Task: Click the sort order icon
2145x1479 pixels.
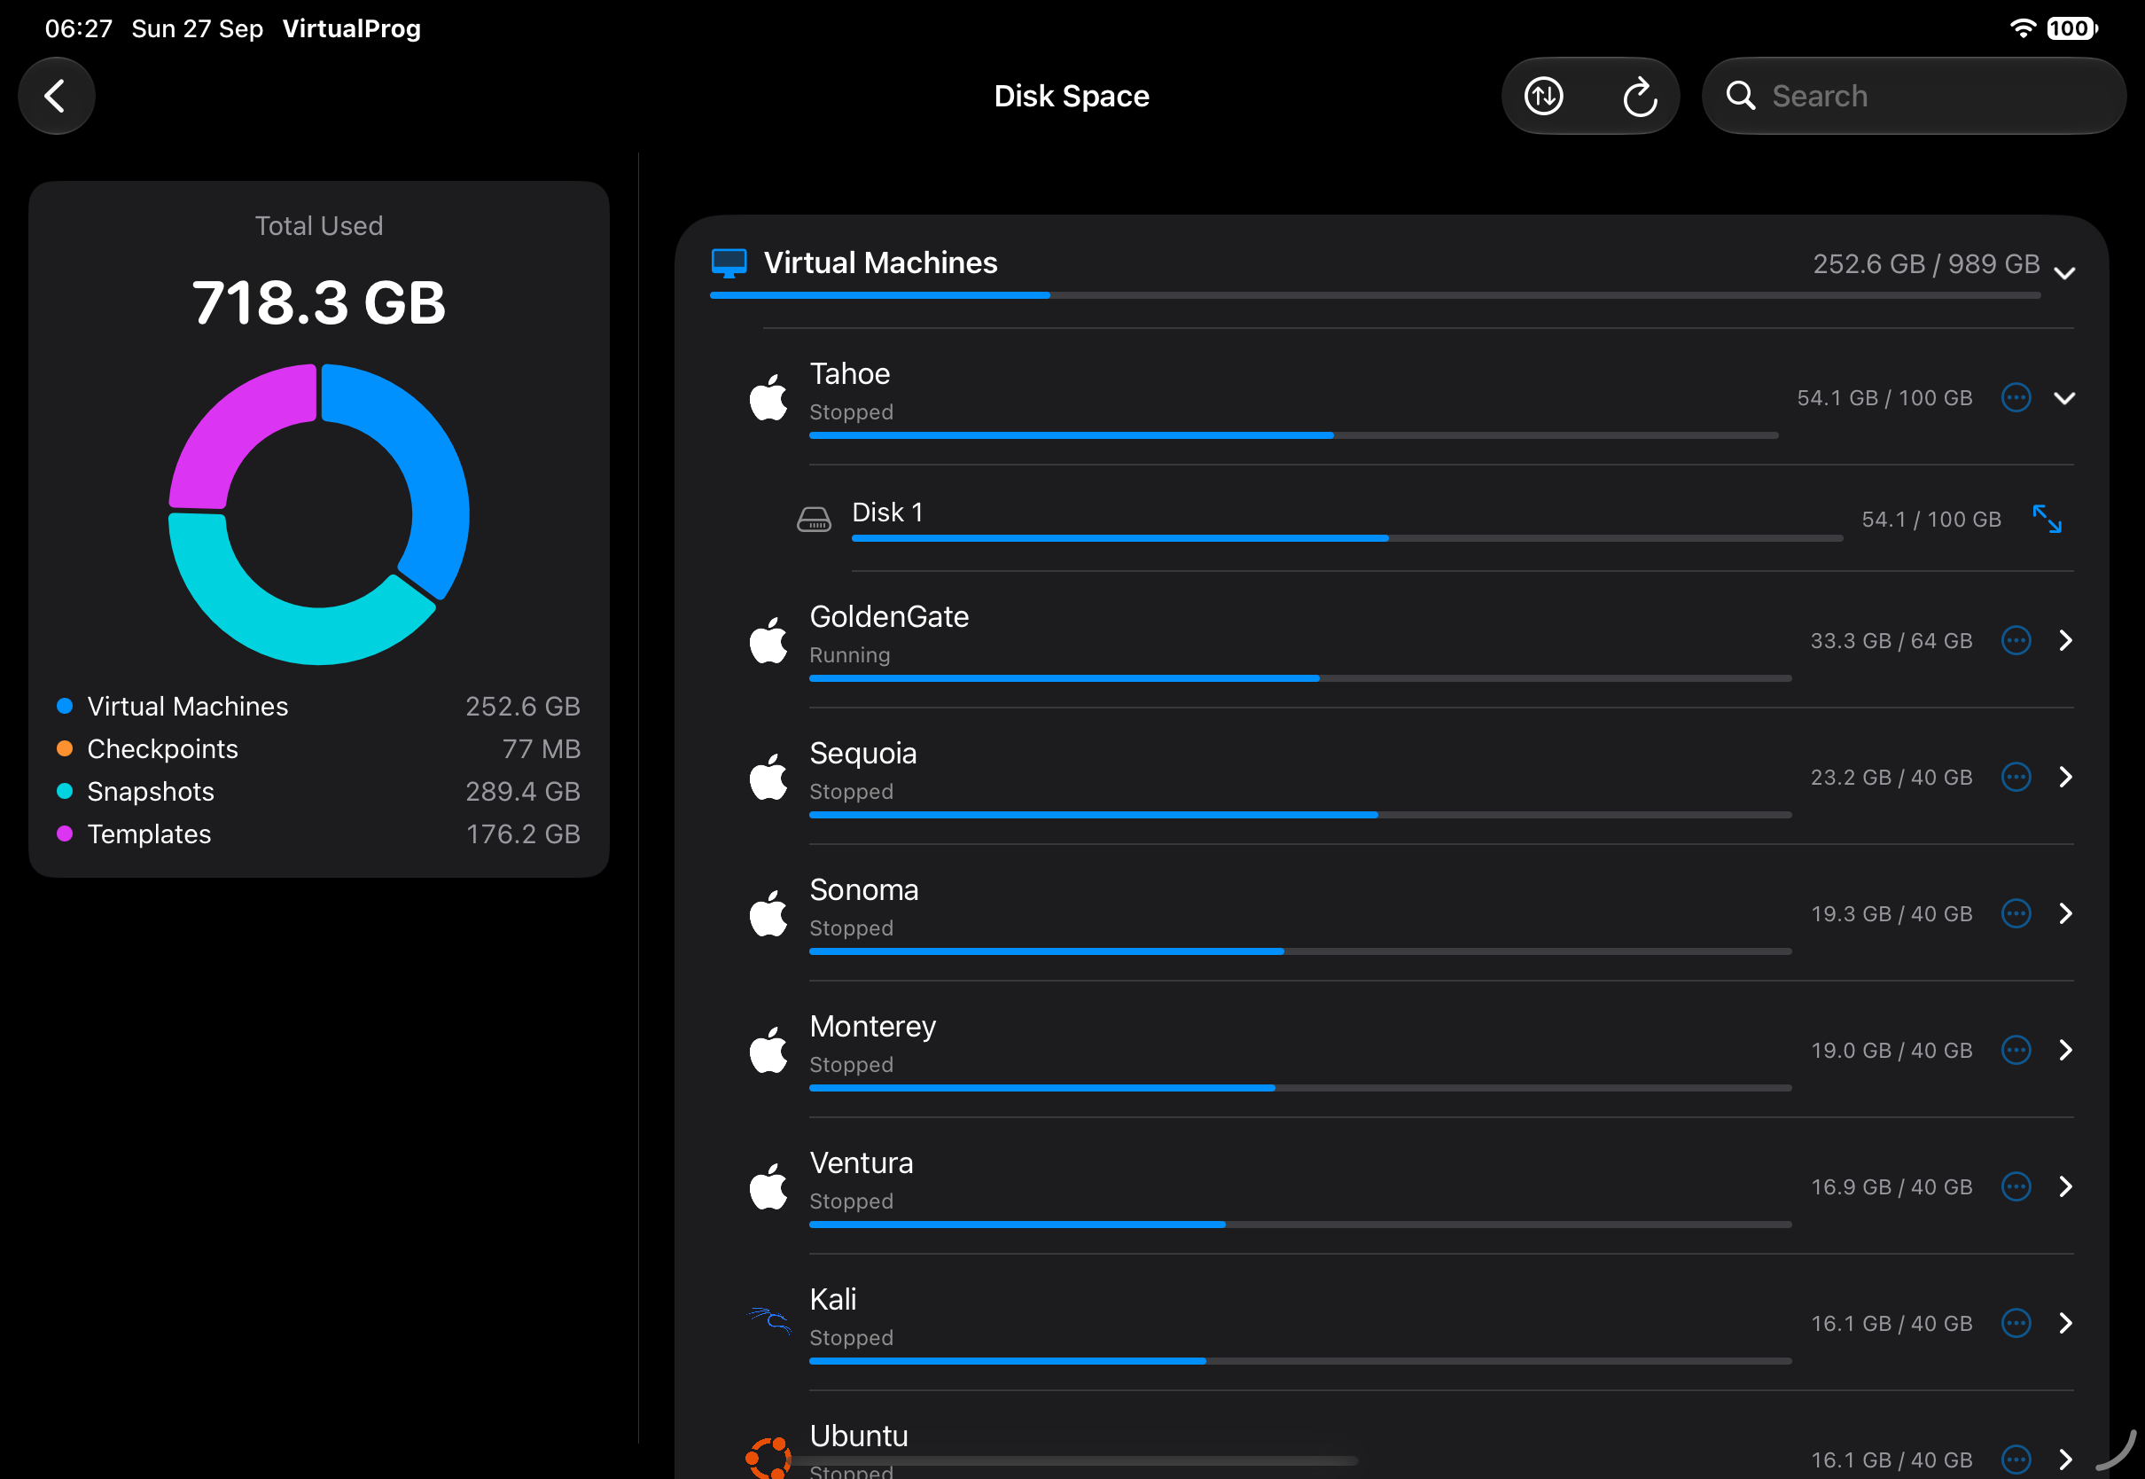Action: point(1543,96)
